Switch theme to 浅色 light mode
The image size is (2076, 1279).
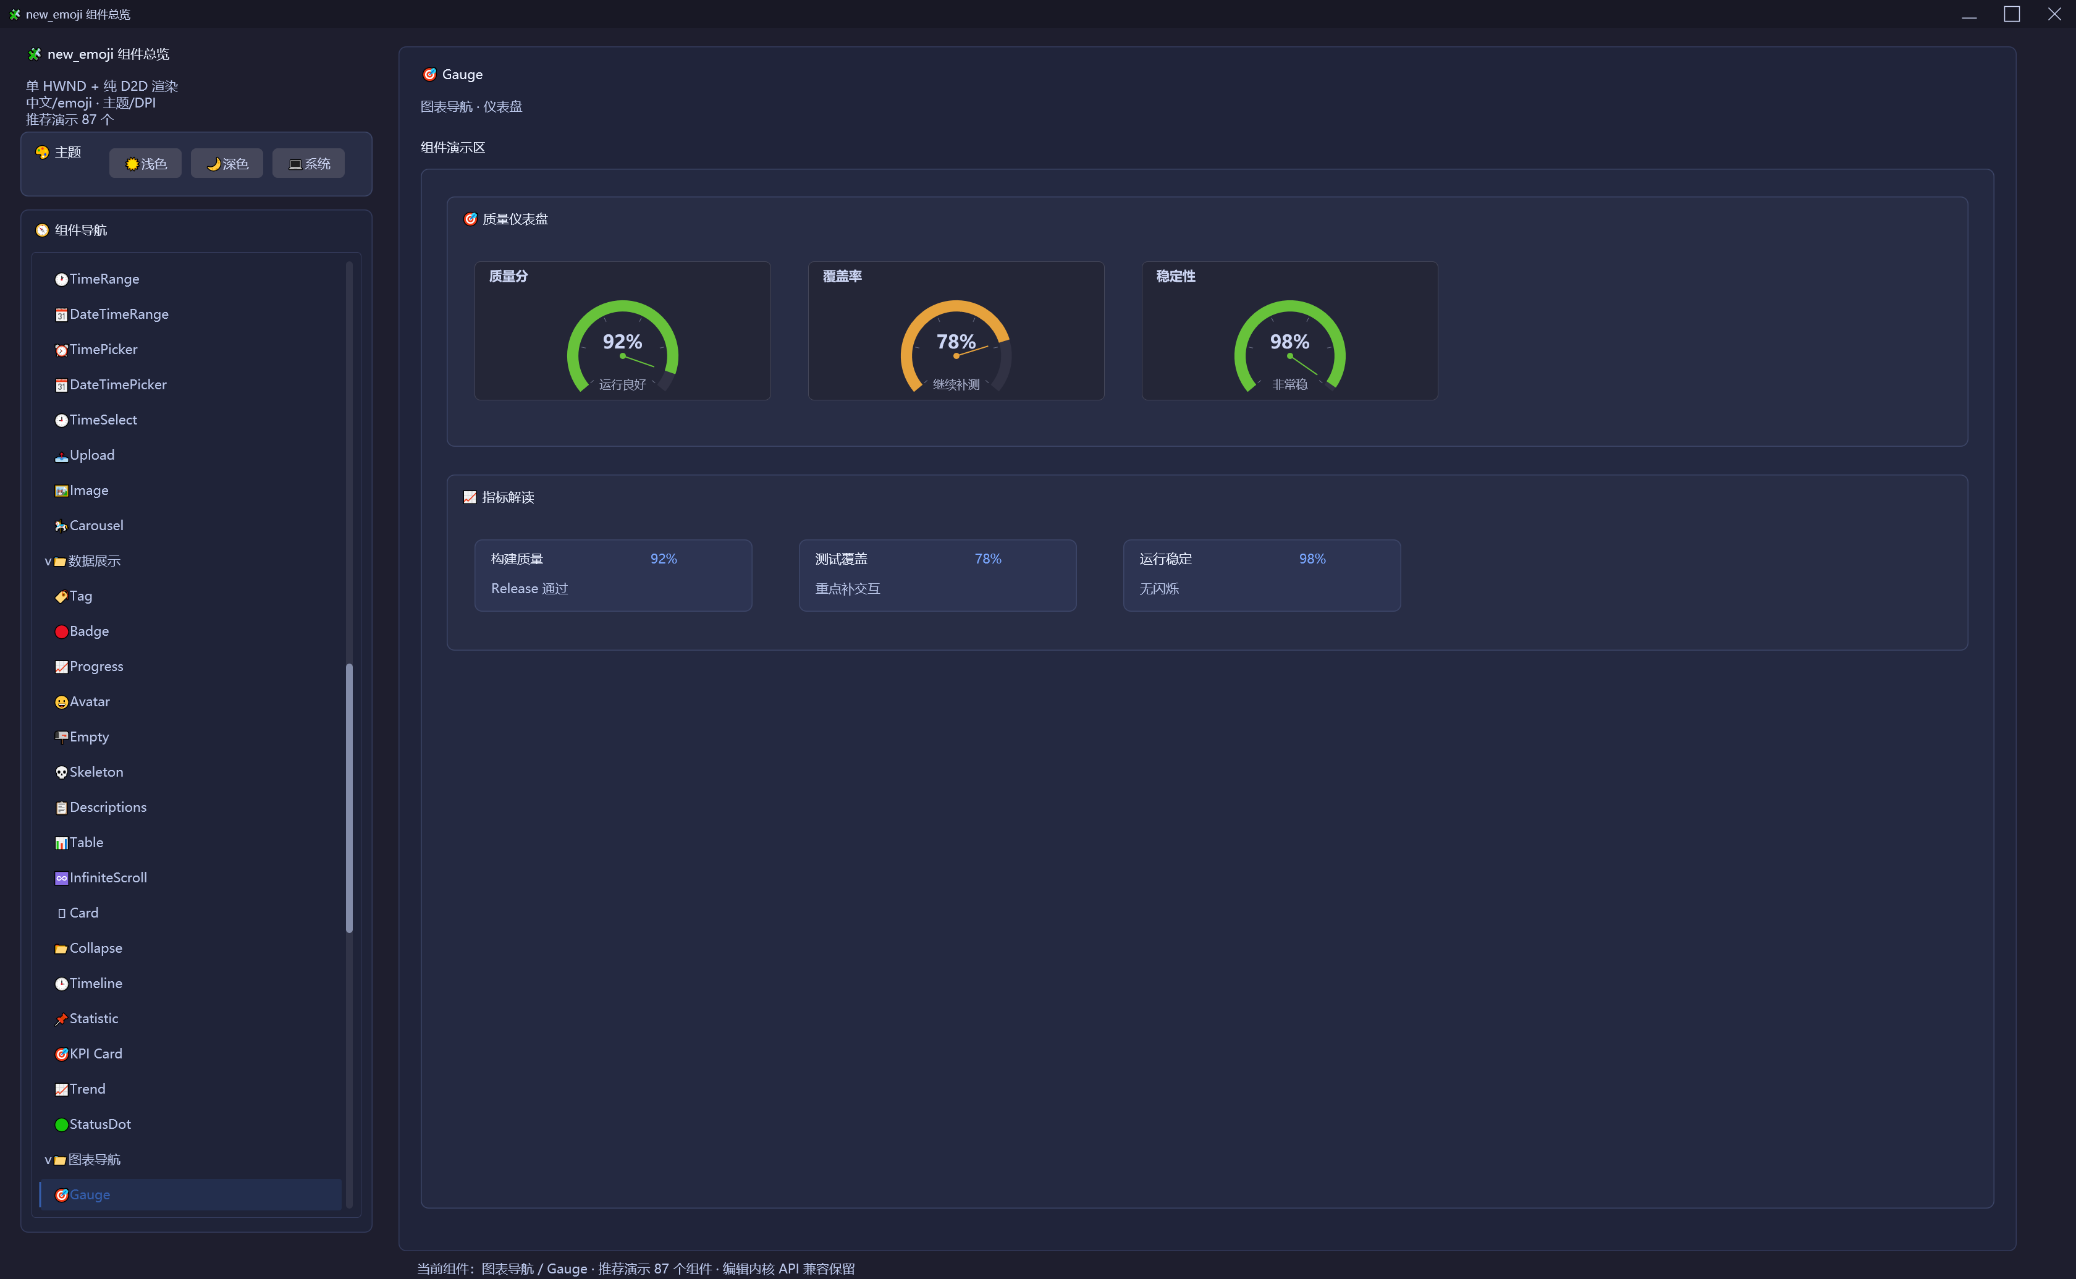pos(145,163)
